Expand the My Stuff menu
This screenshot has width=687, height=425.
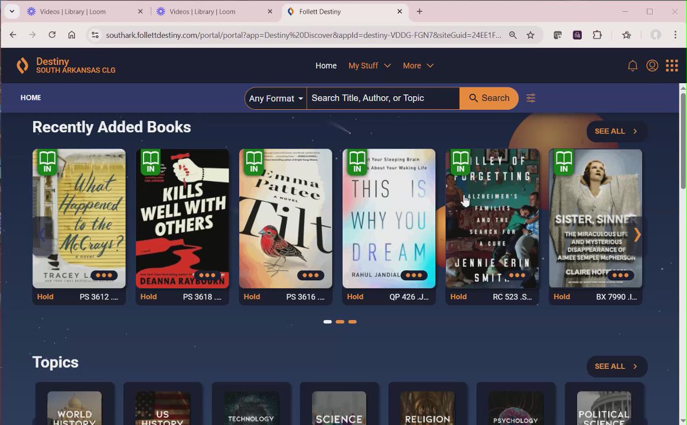click(x=369, y=66)
